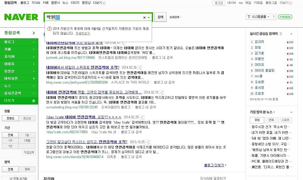Image resolution: width=303 pixels, height=180 pixels.
Task: Set period filter to 전체
Action: click(x=10, y=135)
